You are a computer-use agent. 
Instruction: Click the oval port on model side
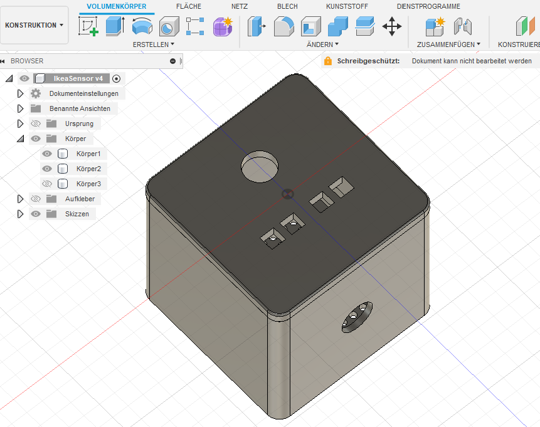357,317
